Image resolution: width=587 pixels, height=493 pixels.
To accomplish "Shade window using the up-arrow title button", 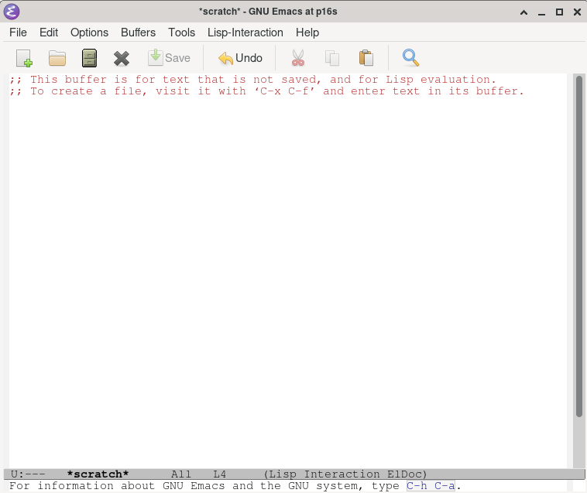I will [524, 12].
